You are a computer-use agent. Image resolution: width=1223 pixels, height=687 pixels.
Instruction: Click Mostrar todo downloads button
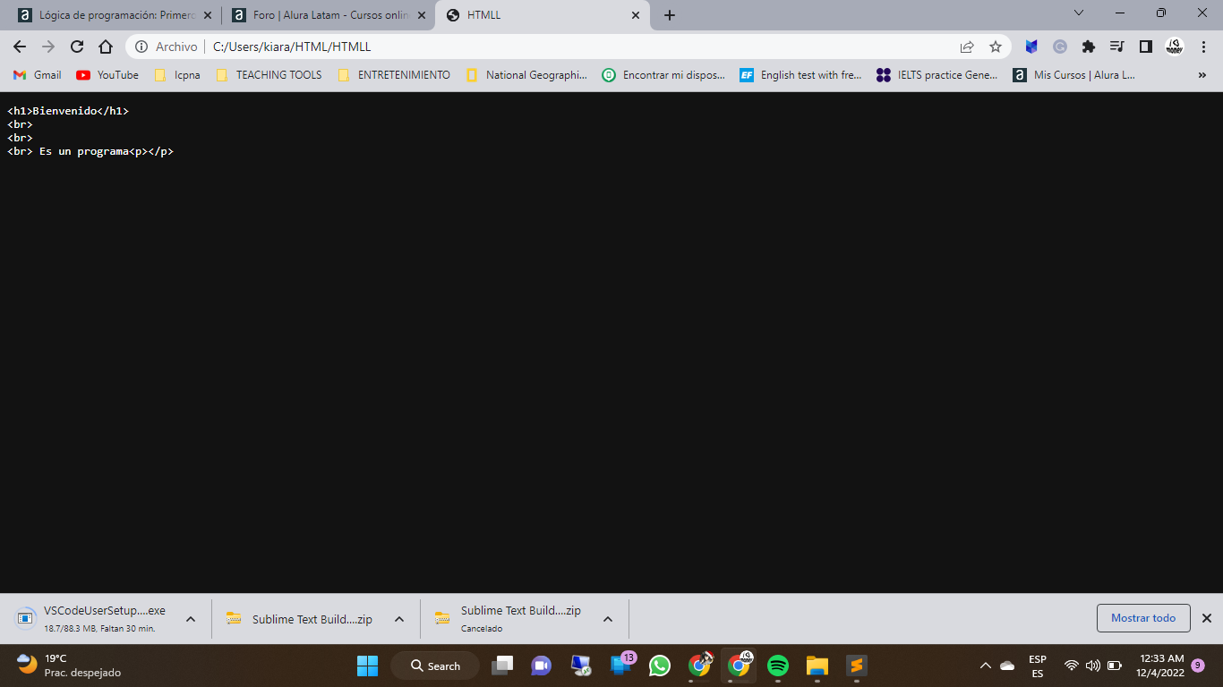[1143, 618]
